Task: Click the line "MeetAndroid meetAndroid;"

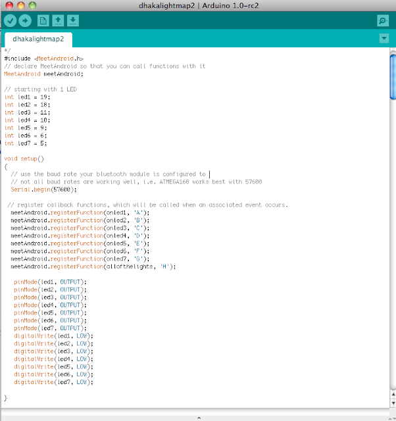Action: coord(44,74)
